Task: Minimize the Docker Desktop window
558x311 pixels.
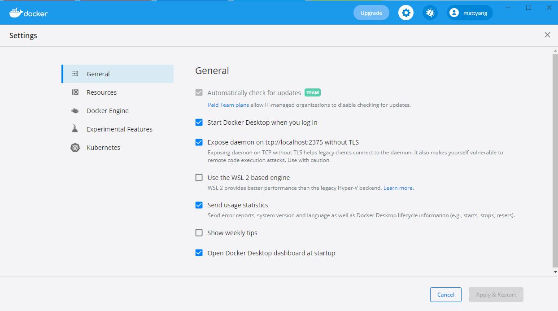Action: click(508, 7)
